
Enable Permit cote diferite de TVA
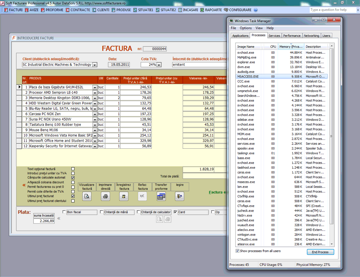73,191
